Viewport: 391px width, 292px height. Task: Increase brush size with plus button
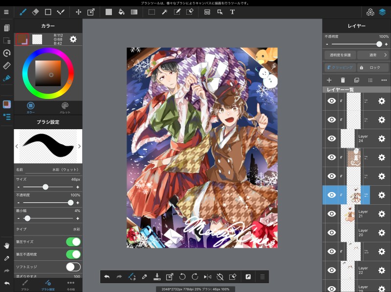pyautogui.click(x=78, y=187)
